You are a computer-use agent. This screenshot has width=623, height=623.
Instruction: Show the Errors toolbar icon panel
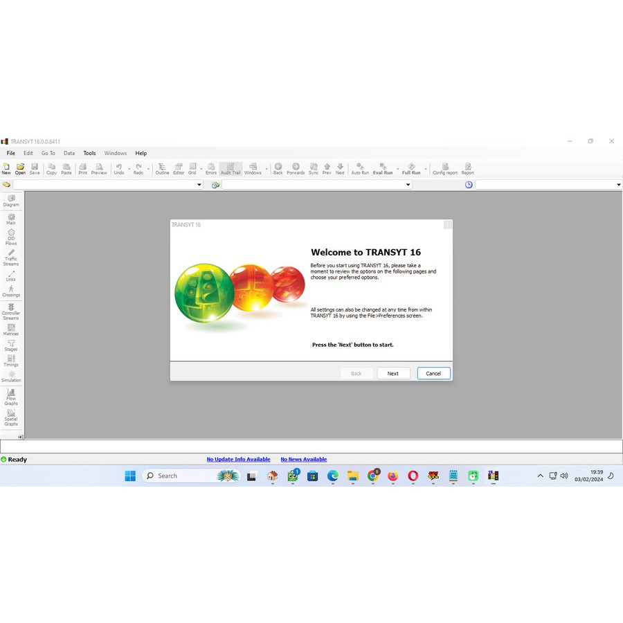pyautogui.click(x=211, y=169)
